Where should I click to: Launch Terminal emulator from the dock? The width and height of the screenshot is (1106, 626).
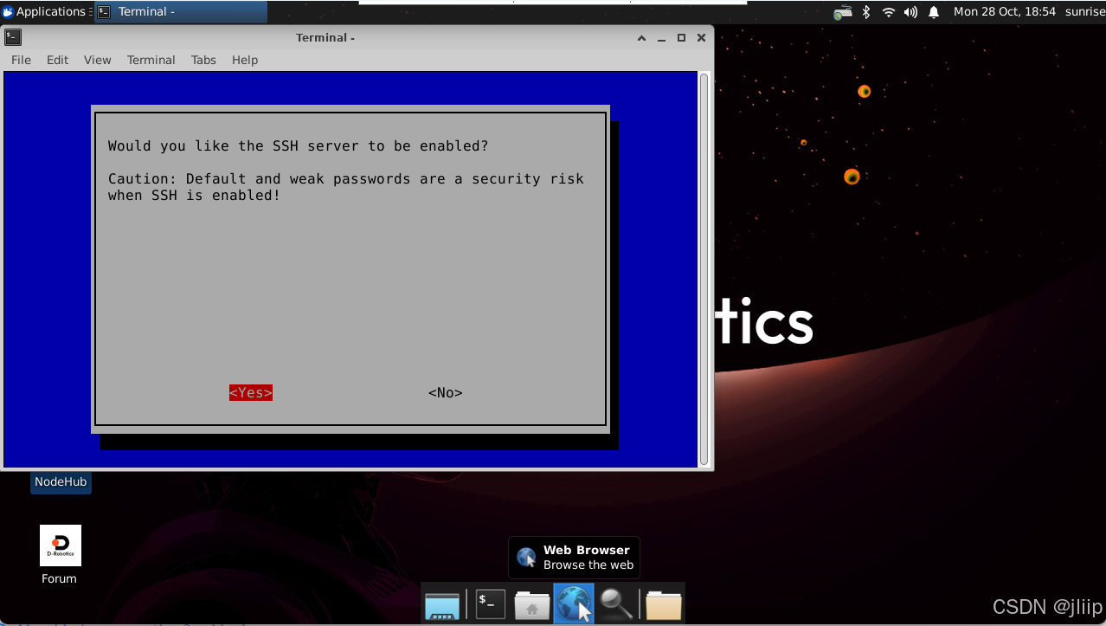491,603
